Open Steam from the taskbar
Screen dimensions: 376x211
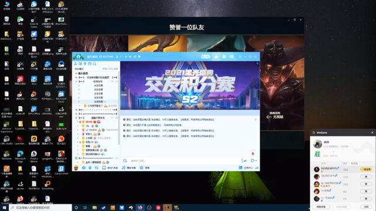[103, 207]
